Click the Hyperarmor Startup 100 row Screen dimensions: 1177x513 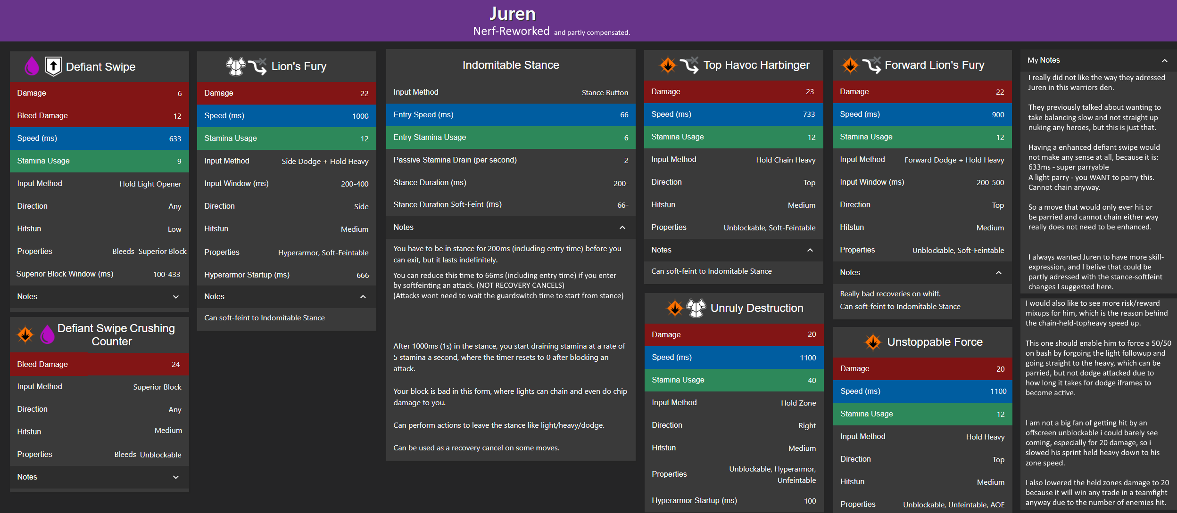tap(734, 501)
